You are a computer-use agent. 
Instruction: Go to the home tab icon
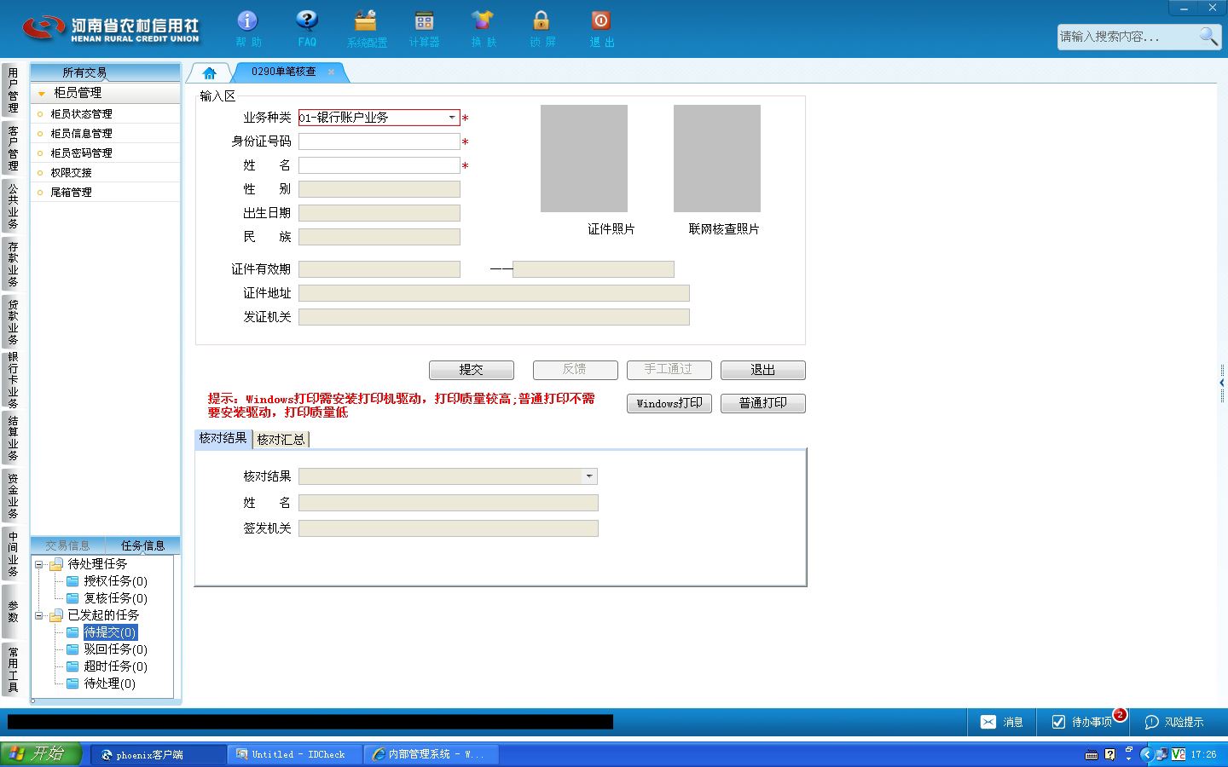click(x=210, y=72)
